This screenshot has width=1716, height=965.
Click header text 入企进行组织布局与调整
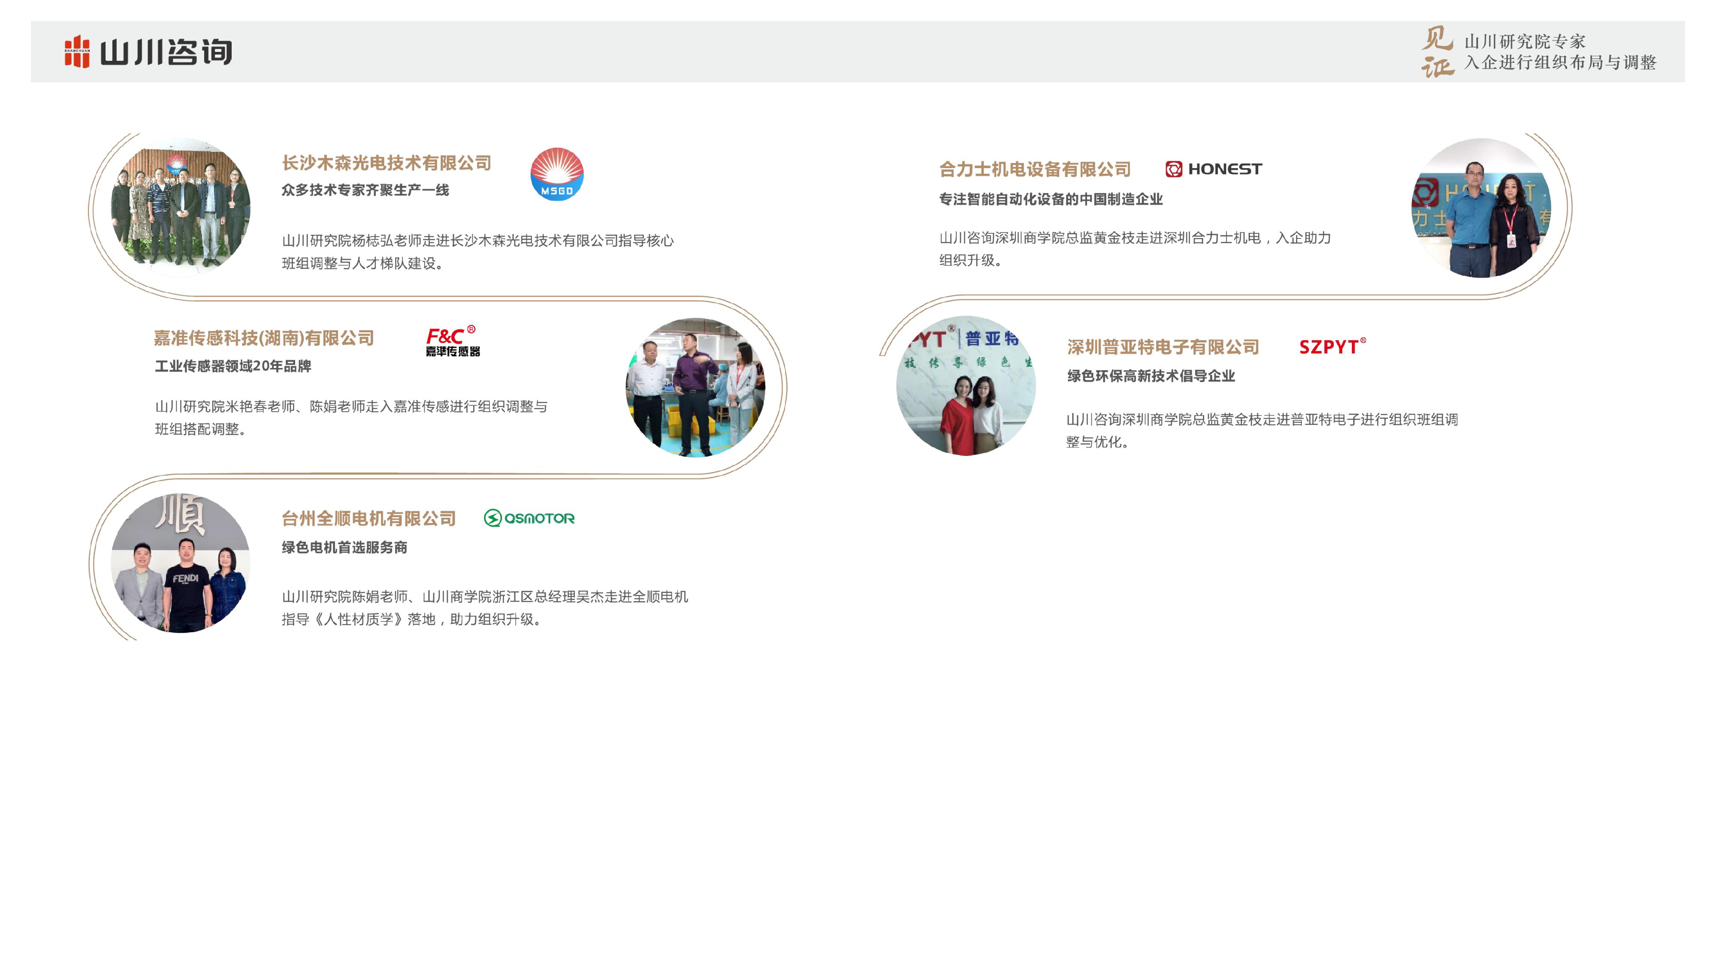tap(1560, 63)
